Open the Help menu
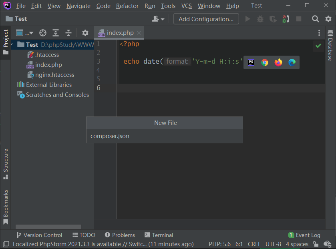Image resolution: width=336 pixels, height=249 pixels. [233, 6]
